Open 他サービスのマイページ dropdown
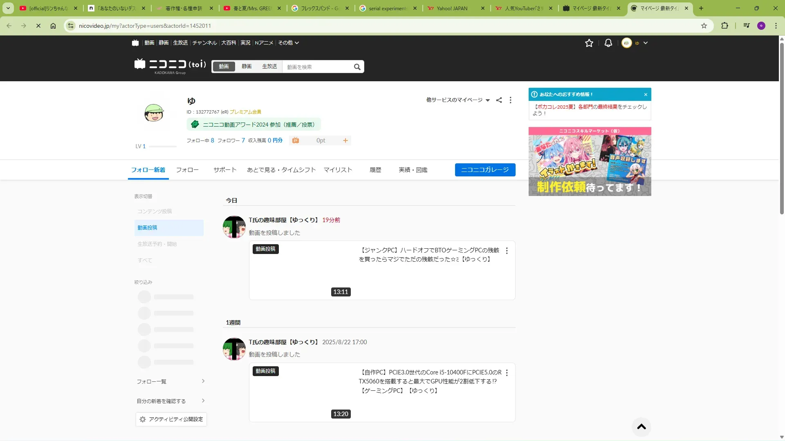Image resolution: width=785 pixels, height=441 pixels. pos(458,100)
